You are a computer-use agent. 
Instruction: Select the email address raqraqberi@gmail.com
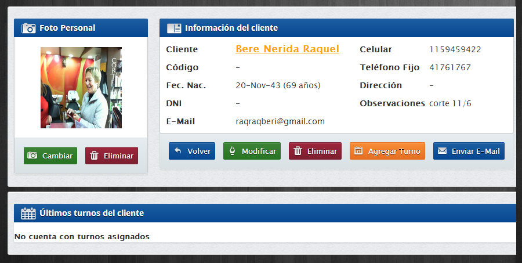point(280,121)
